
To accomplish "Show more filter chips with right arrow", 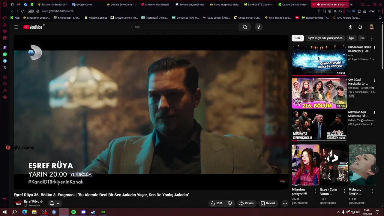I will pyautogui.click(x=371, y=39).
